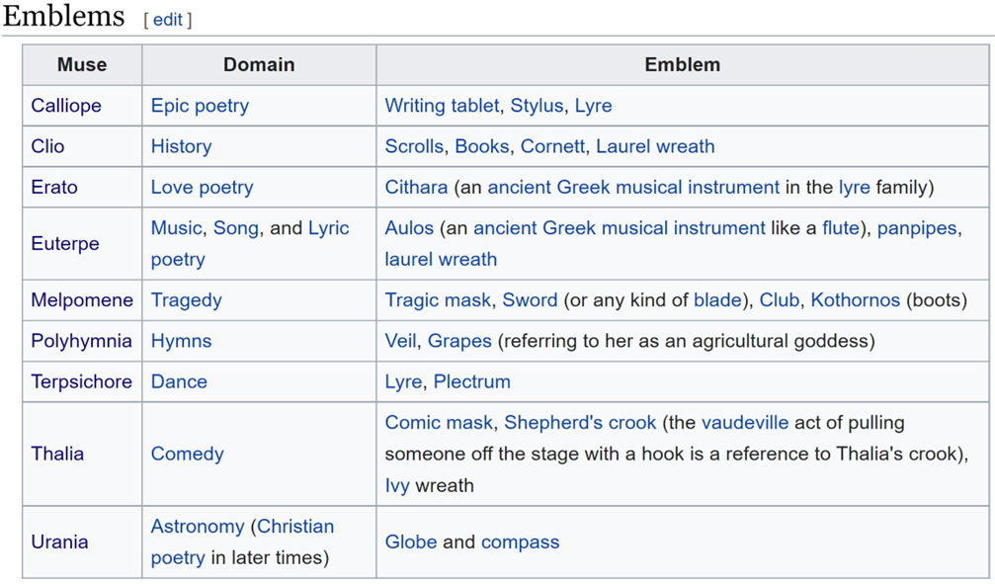Follow the Writing tablet link
This screenshot has height=584, width=995.
tap(442, 106)
